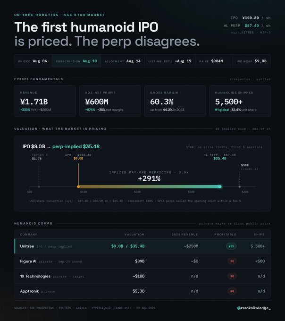The image size is (285, 321).
Task: Click the NO profitable badge in the 1X Technologies row
Action: [232, 276]
